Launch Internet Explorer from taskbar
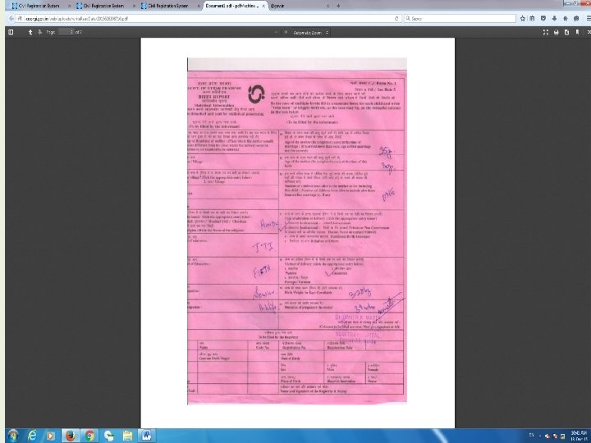 point(32,436)
